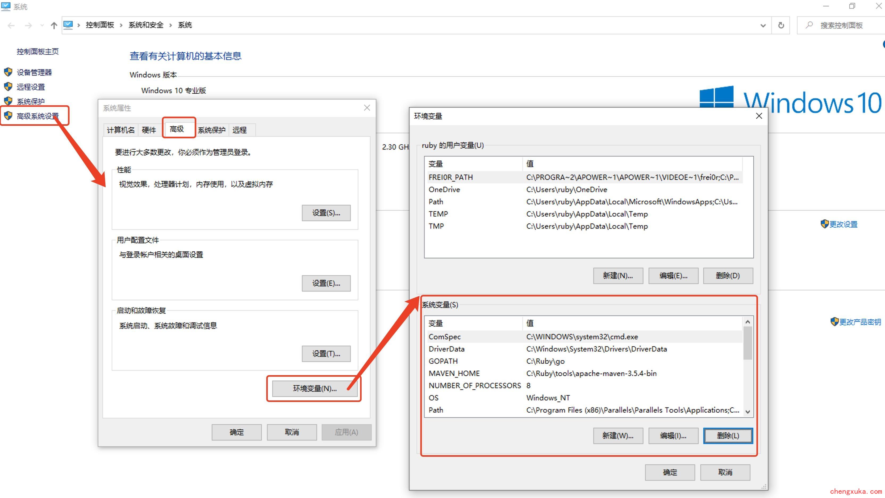Click the forward navigation arrow

pyautogui.click(x=28, y=26)
